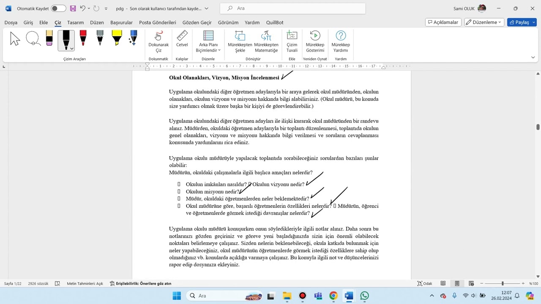Open the document title save-location dropdown
This screenshot has width=541, height=304.
[206, 8]
